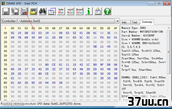This screenshot has height=109, width=172.
Task: Select hex cell 92 in row 00
Action: pos(12,33)
